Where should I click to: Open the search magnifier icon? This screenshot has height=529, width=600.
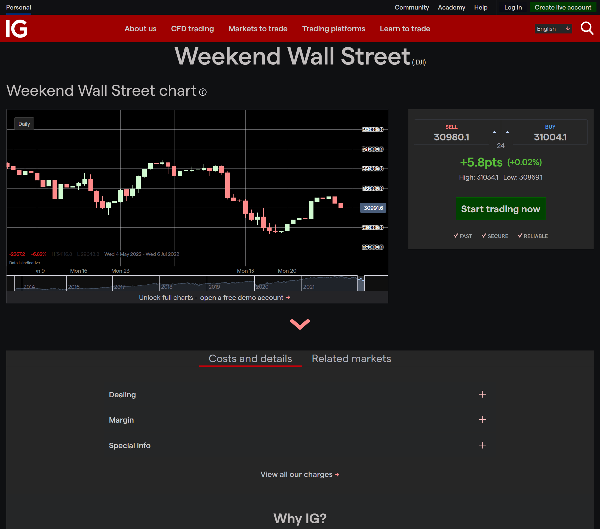pyautogui.click(x=587, y=29)
